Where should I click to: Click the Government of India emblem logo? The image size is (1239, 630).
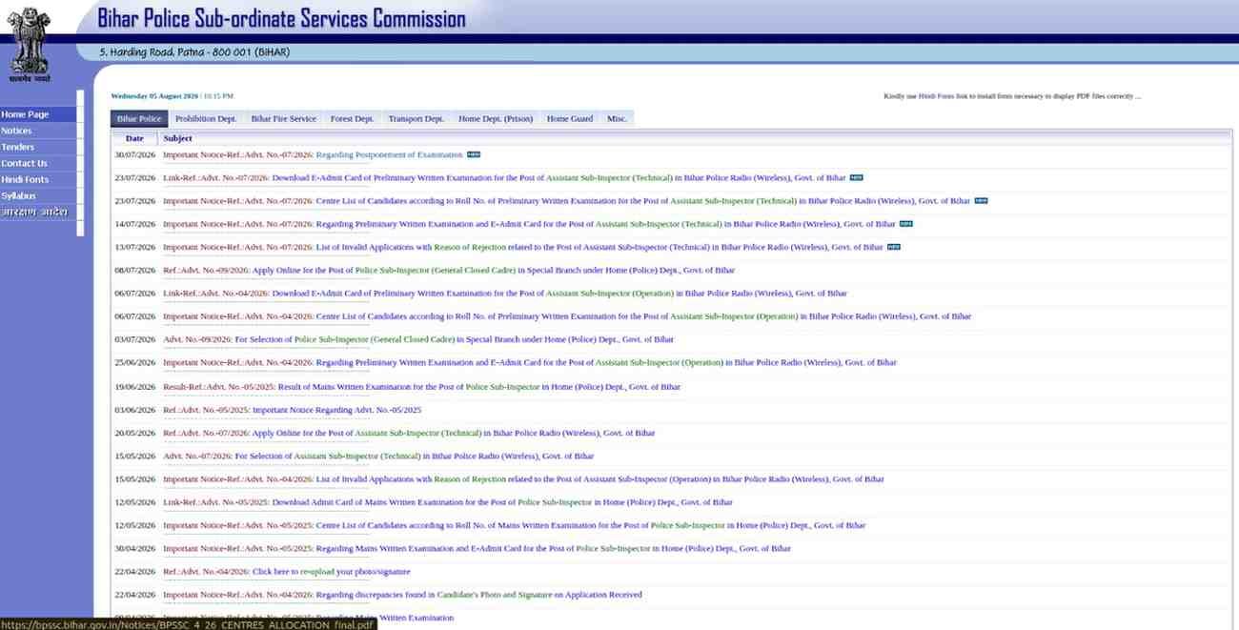29,44
